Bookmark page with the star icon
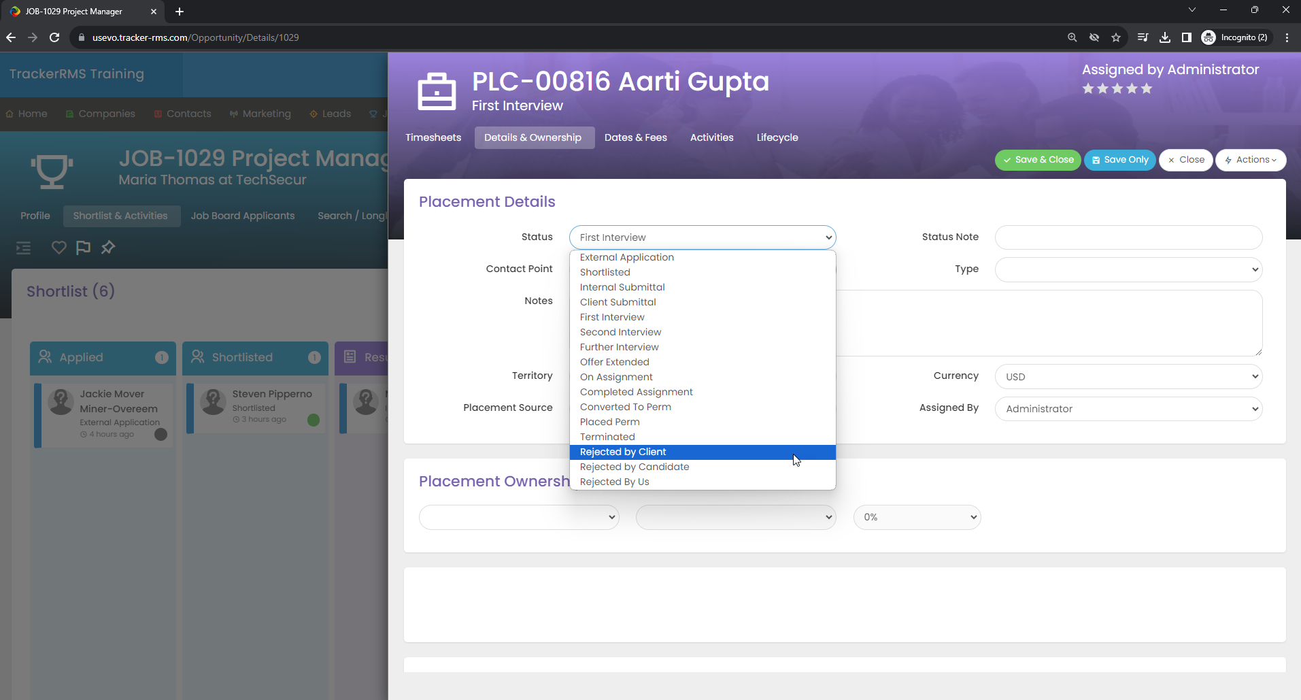This screenshot has width=1301, height=700. pos(1116,37)
